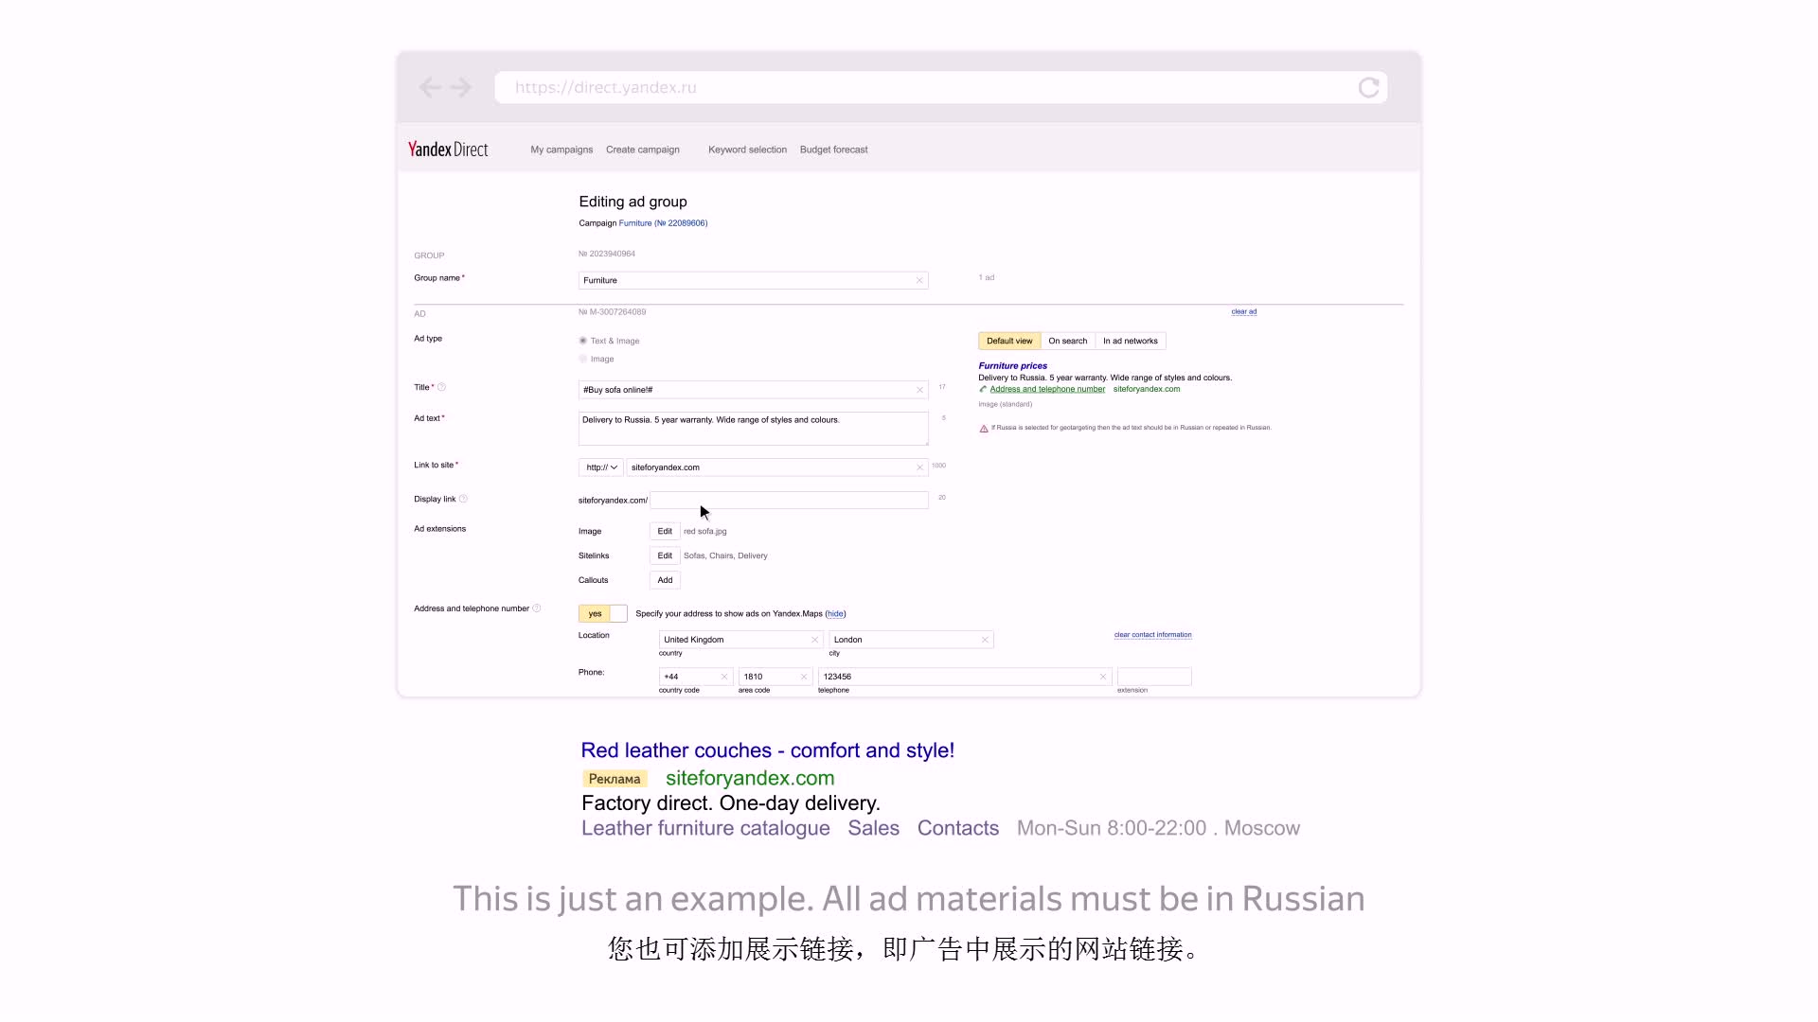Click the browser forward arrow
Viewport: 1818px width, 1022px height.
click(x=461, y=88)
